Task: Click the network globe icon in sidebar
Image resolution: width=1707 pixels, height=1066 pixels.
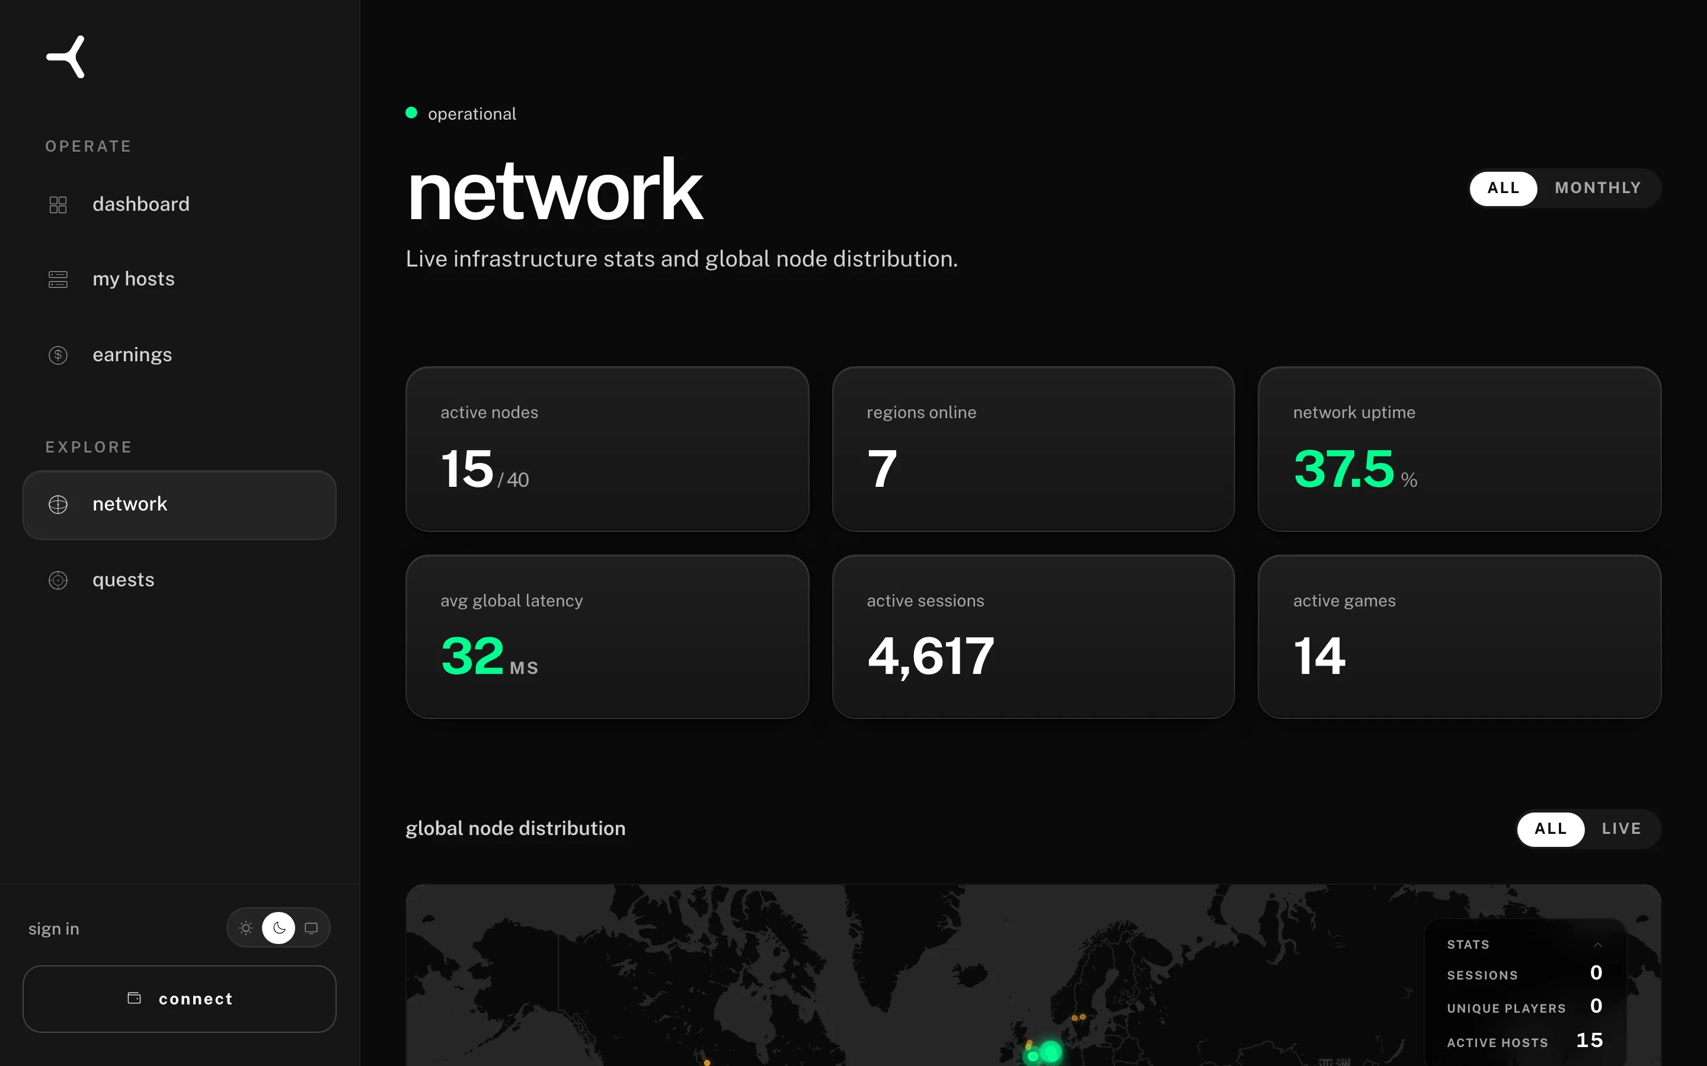Action: [x=58, y=504]
